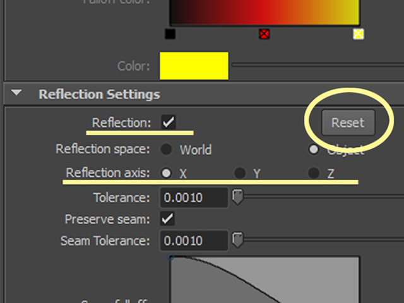
Task: Remove the red gradient stop
Action: [264, 34]
